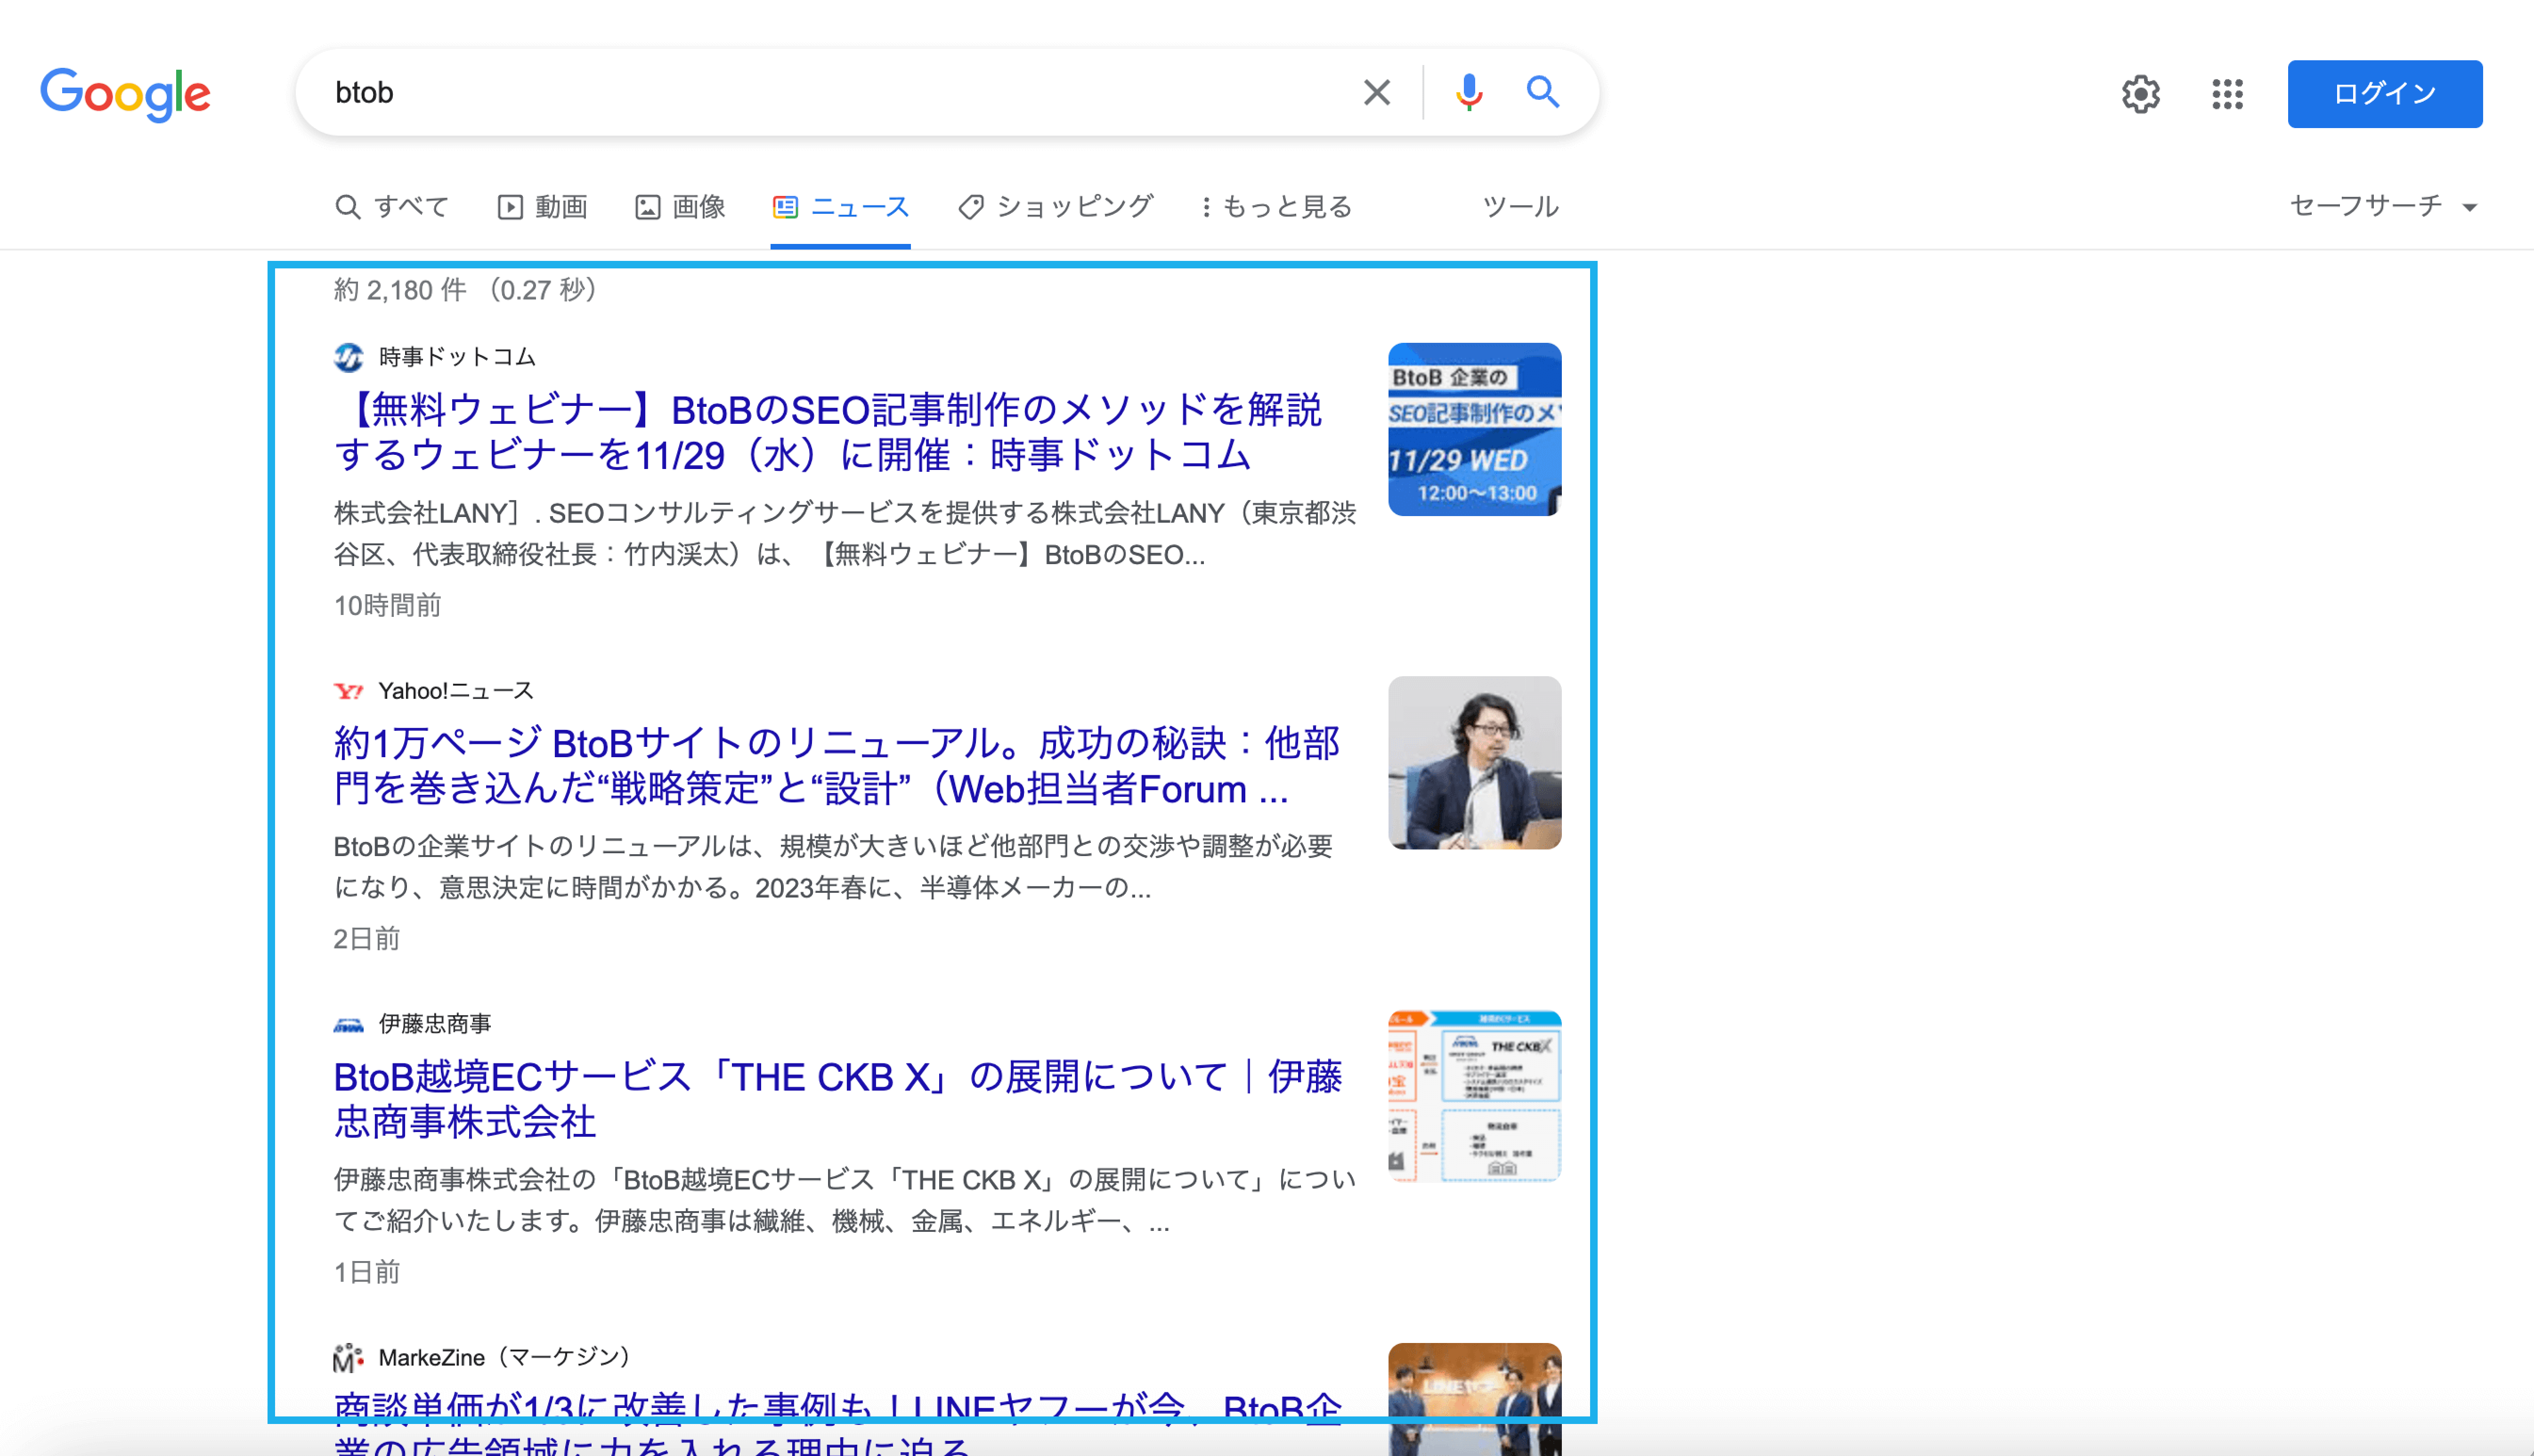The width and height of the screenshot is (2534, 1456).
Task: Click the Yahoo!ニュース source name
Action: point(456,691)
